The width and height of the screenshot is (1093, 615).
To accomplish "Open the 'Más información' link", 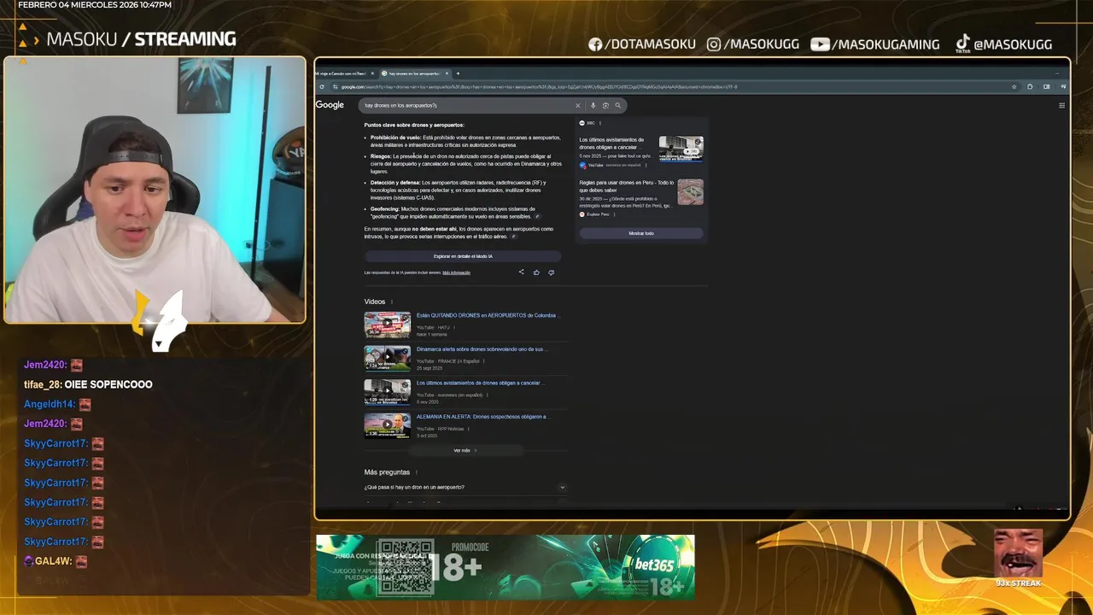I will point(456,272).
